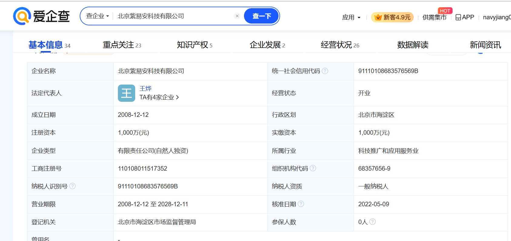511x241 pixels.
Task: Switch to the 重点关注 tab
Action: (122, 45)
